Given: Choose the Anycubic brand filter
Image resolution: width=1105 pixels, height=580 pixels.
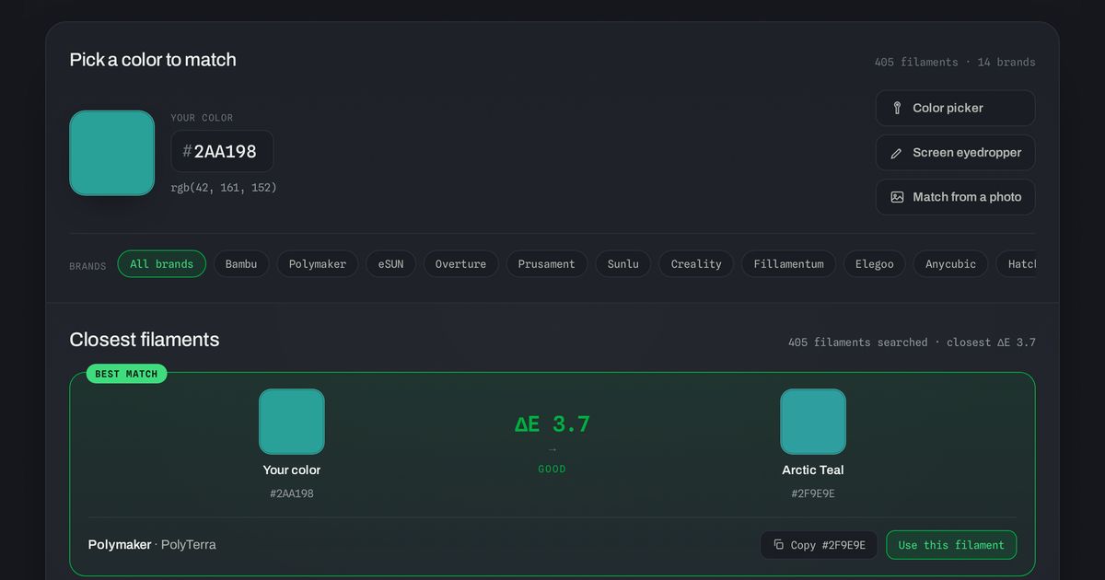Looking at the screenshot, I should coord(950,264).
